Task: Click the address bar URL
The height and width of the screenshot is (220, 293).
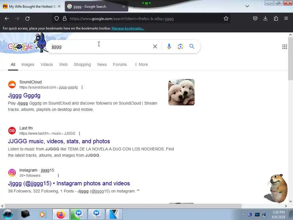Action: click(x=122, y=19)
